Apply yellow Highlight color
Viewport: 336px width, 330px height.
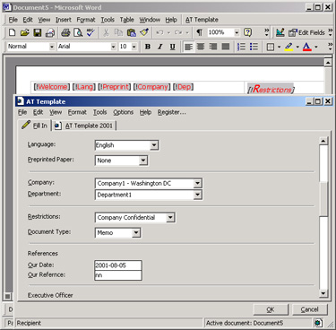289,47
